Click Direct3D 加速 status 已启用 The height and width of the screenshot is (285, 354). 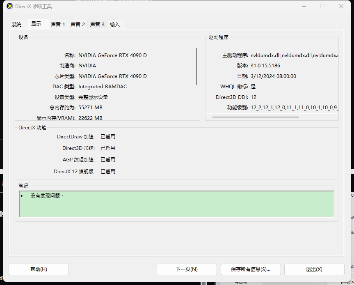point(108,148)
